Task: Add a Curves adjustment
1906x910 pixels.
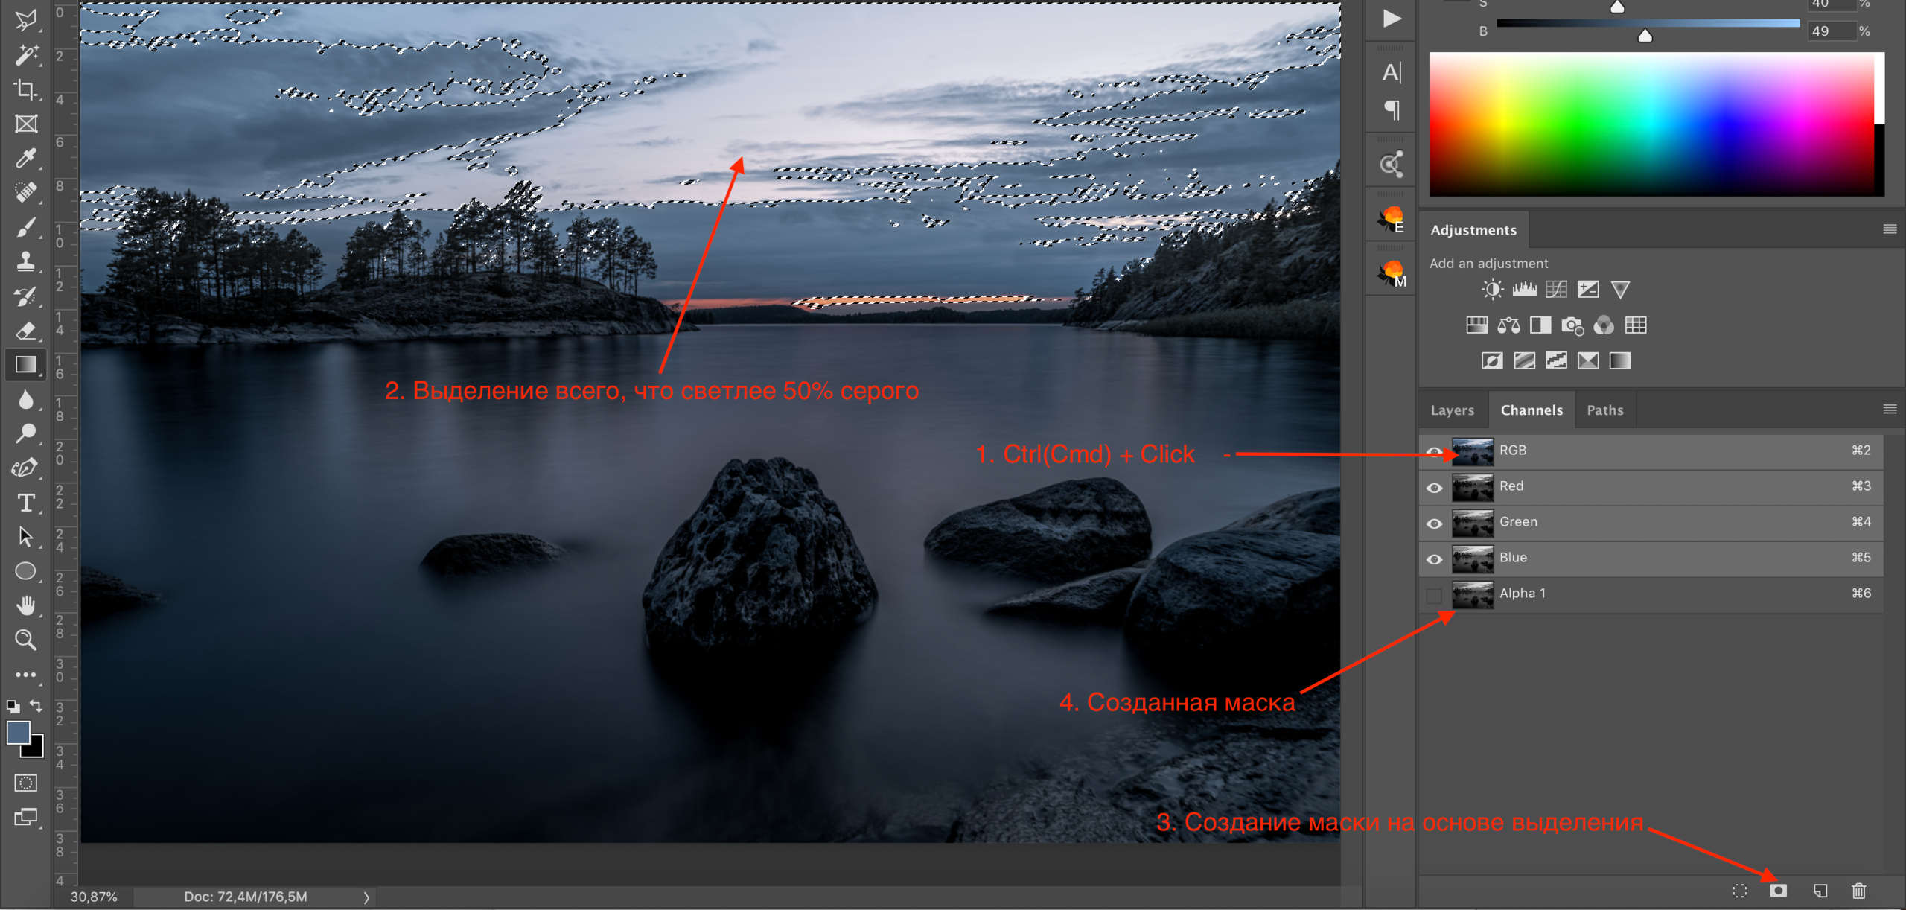Action: 1556,289
